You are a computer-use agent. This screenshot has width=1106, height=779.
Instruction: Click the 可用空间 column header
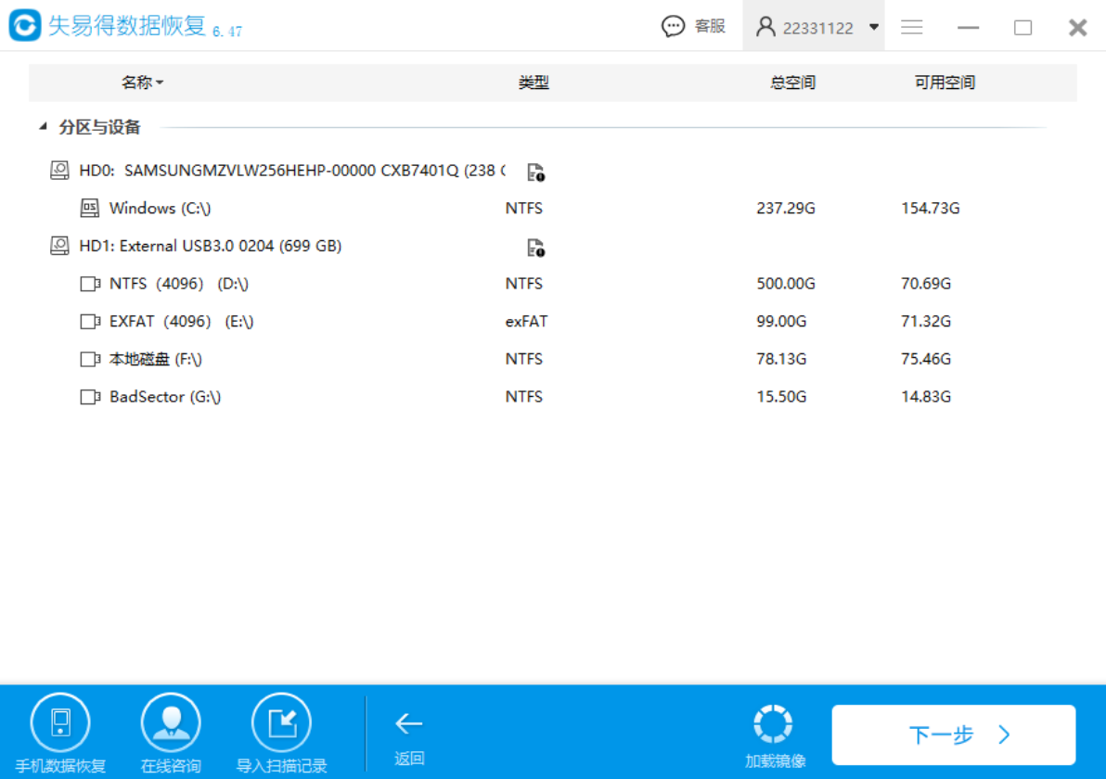point(945,83)
